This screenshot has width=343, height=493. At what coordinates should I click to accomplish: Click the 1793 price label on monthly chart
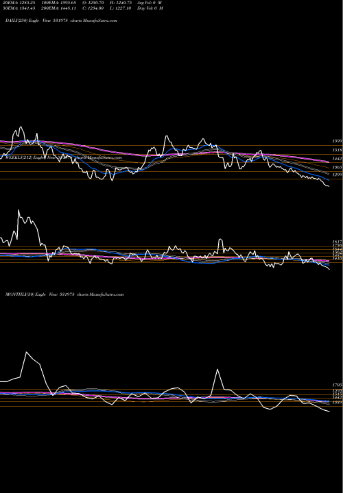pos(338,385)
